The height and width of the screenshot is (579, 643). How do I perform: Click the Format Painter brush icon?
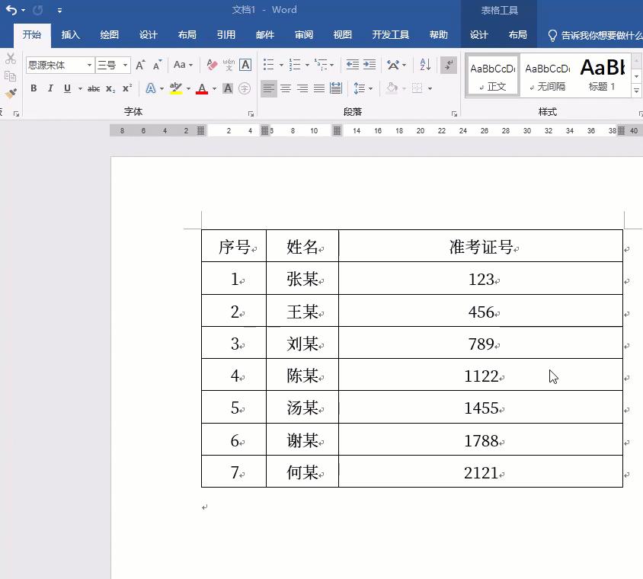[10, 94]
